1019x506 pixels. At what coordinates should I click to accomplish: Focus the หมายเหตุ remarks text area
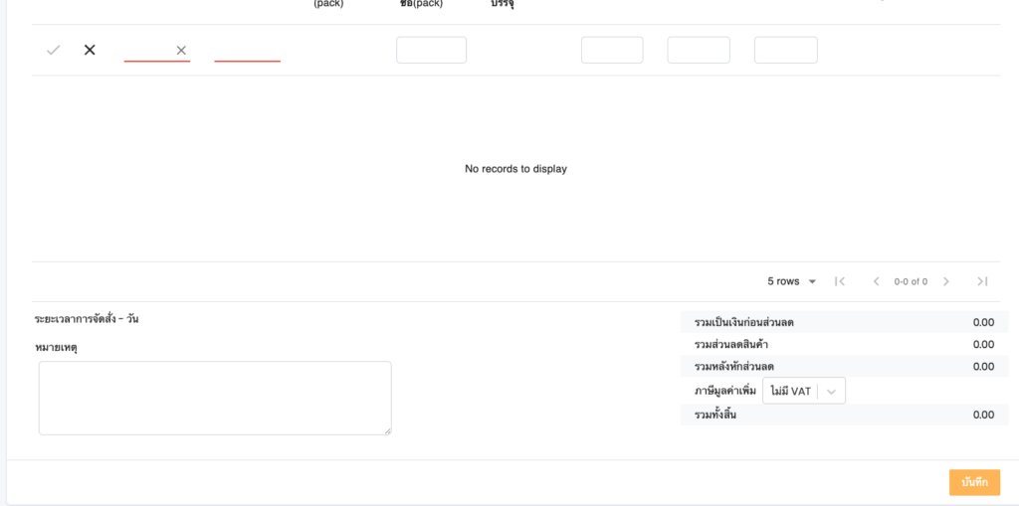click(x=215, y=398)
